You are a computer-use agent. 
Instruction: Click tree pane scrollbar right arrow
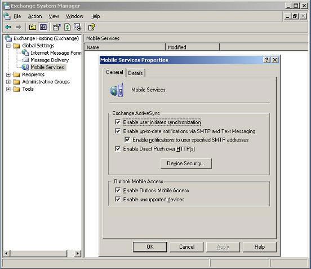(x=78, y=253)
